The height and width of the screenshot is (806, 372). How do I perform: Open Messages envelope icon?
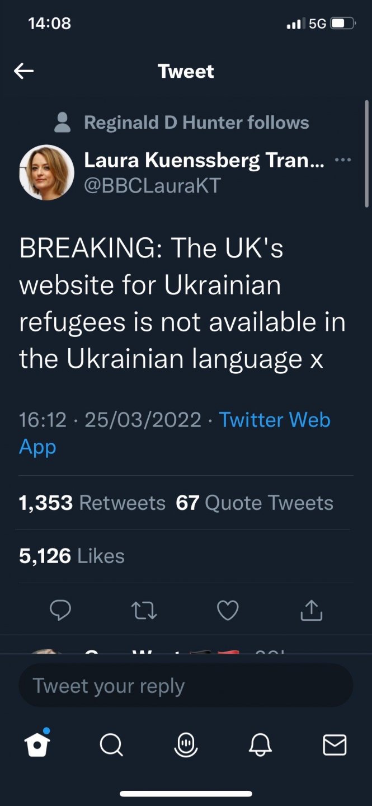(335, 745)
